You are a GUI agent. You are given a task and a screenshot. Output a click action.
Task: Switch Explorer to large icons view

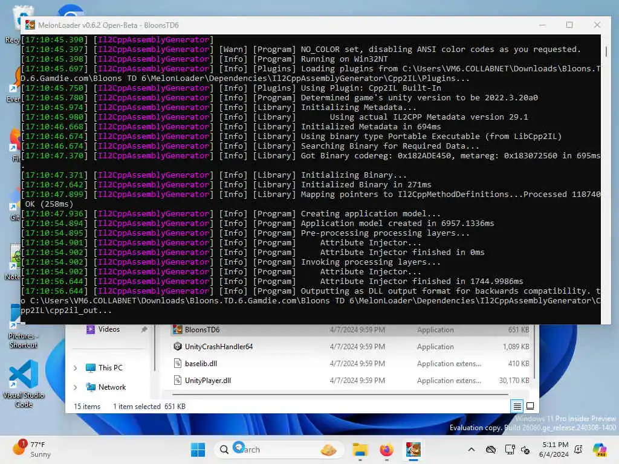tap(530, 406)
